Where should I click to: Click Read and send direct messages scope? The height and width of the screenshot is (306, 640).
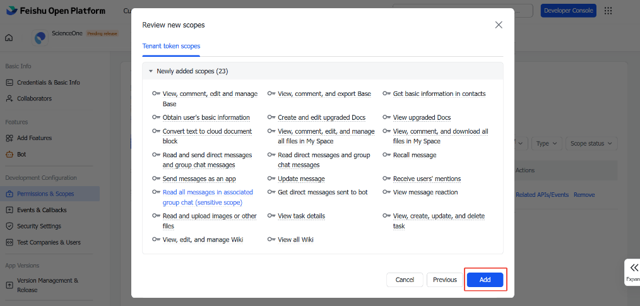coord(208,160)
